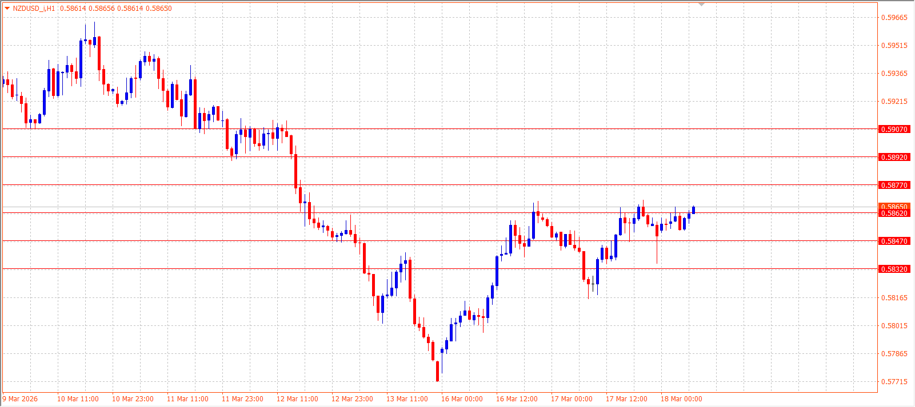Click the 0.58165 price scale value
Image resolution: width=915 pixels, height=407 pixels.
(x=894, y=298)
